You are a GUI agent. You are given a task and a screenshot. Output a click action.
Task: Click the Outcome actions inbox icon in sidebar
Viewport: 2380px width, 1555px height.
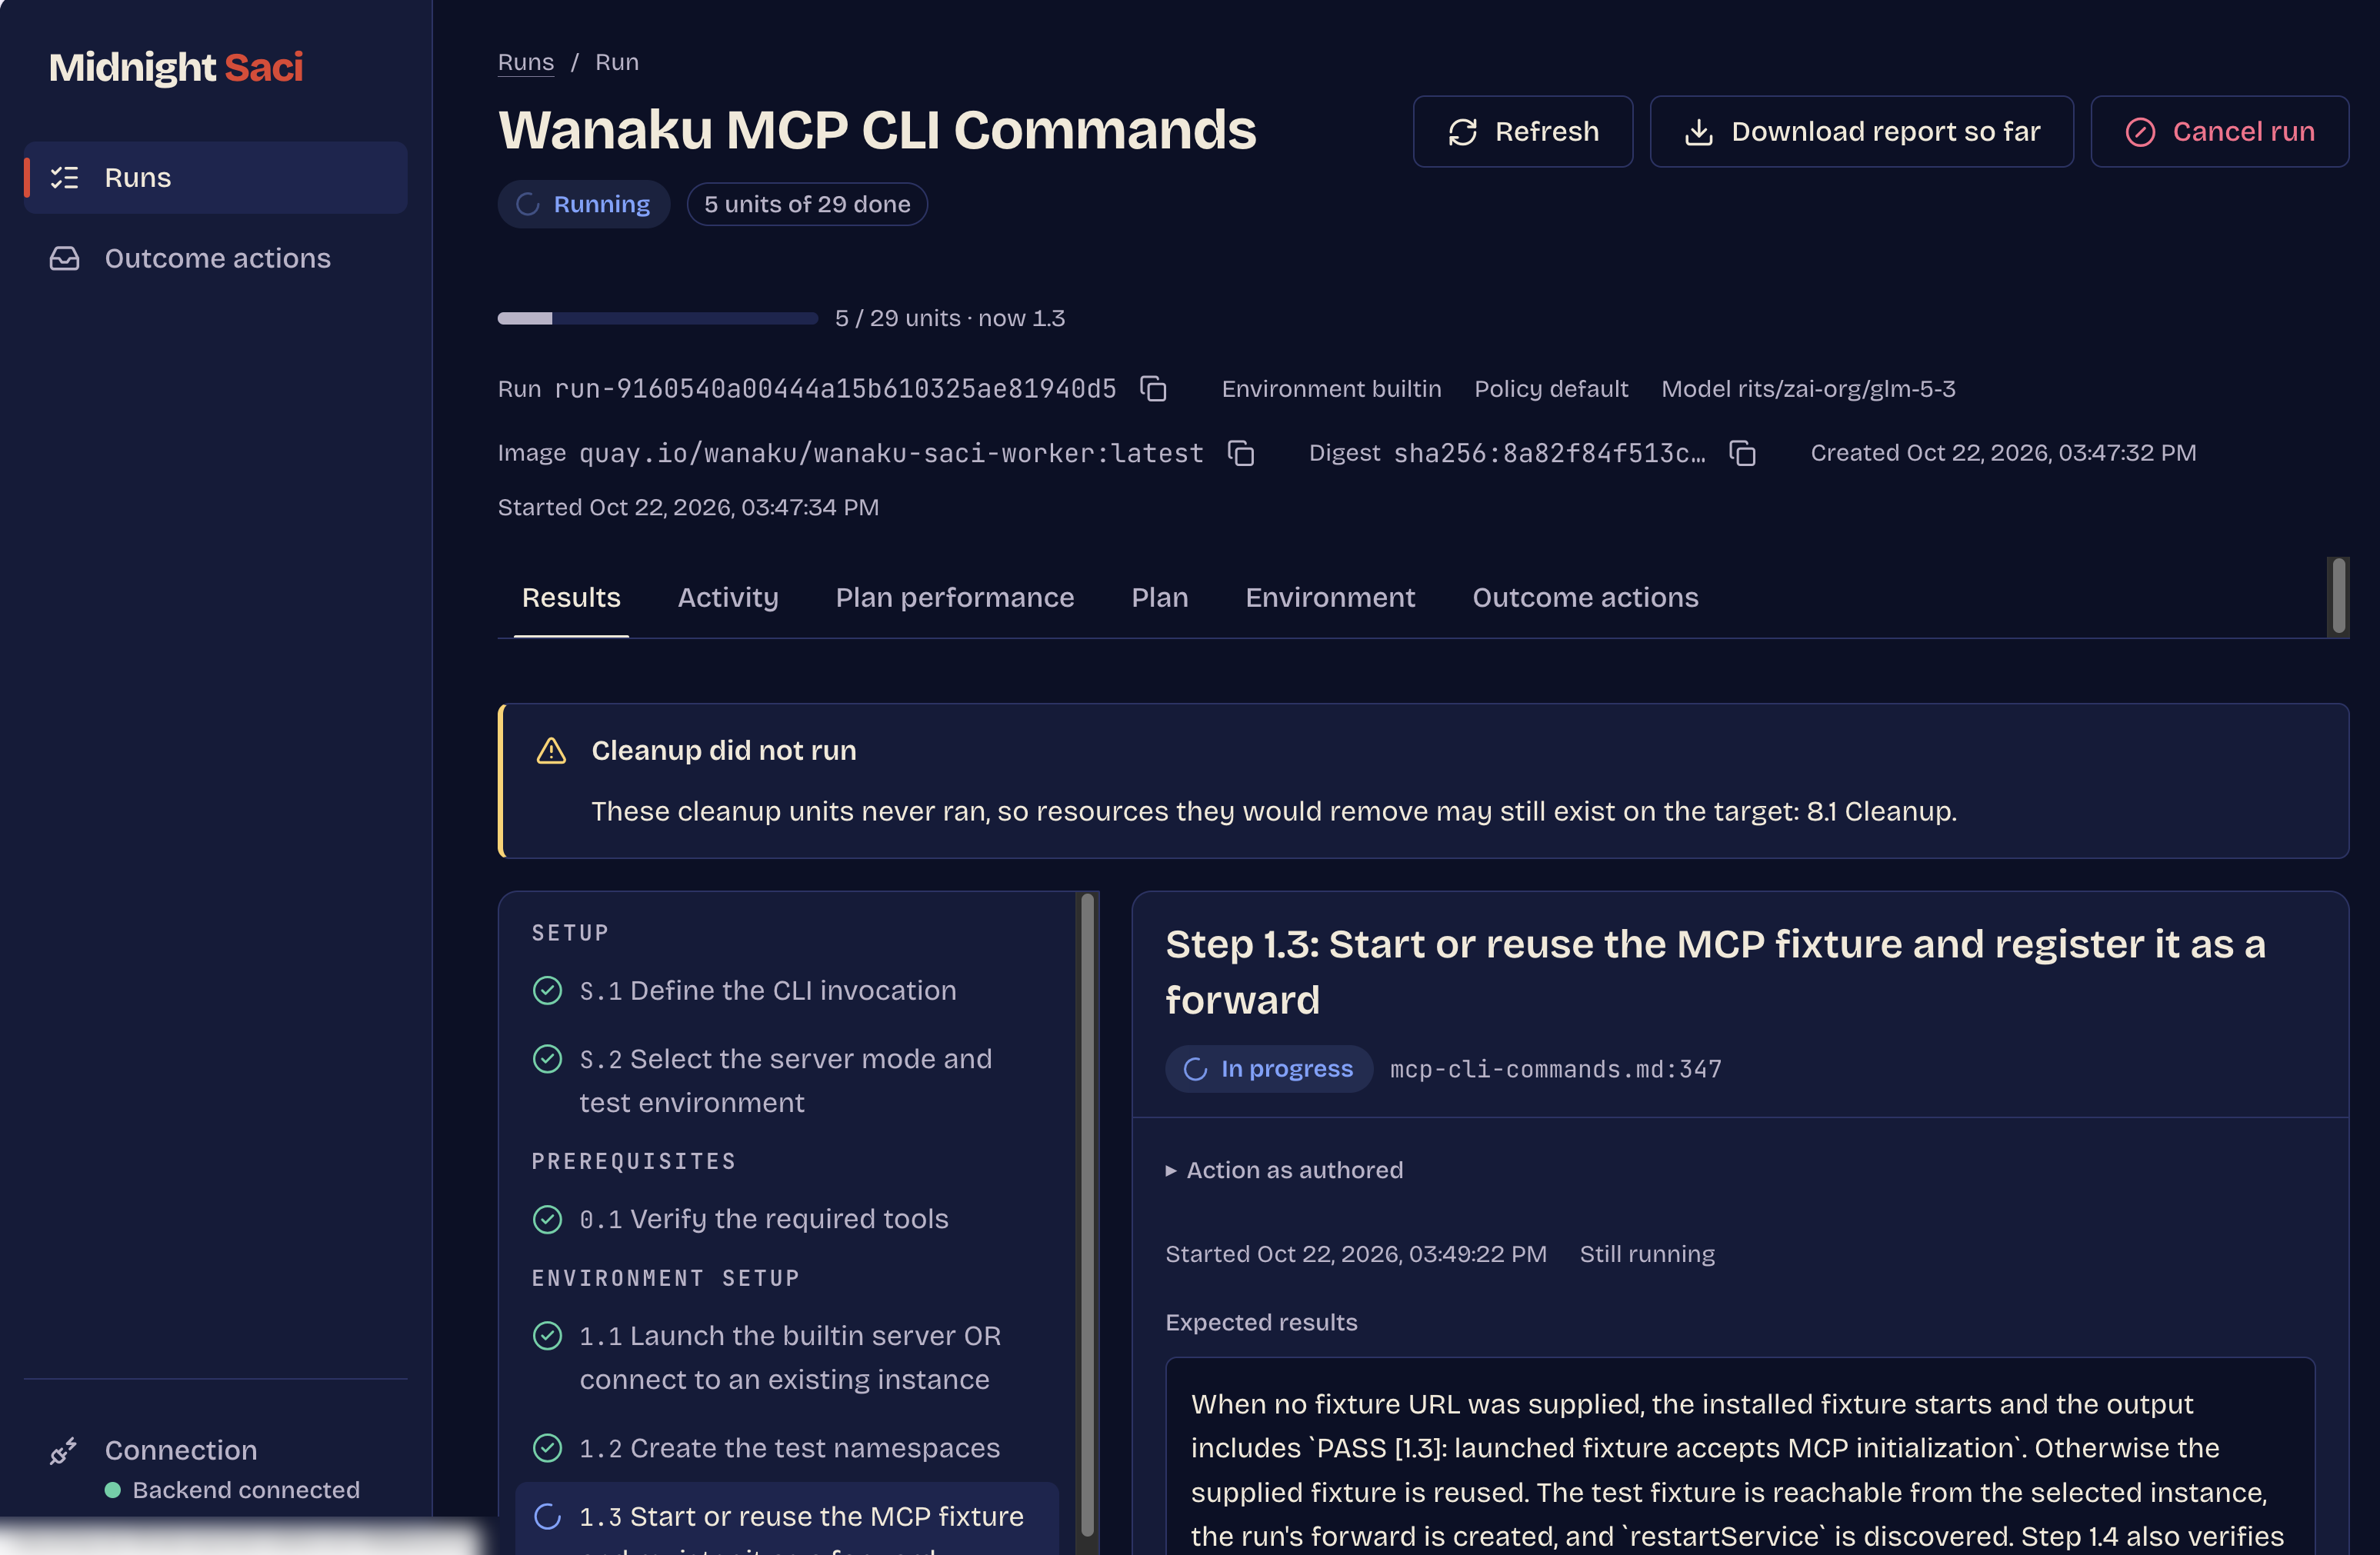tap(65, 259)
